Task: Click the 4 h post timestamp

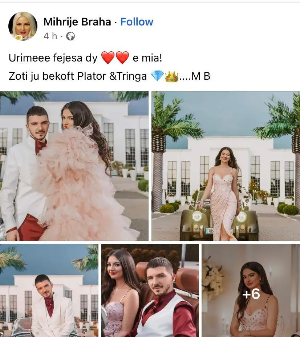Action: pyautogui.click(x=50, y=36)
